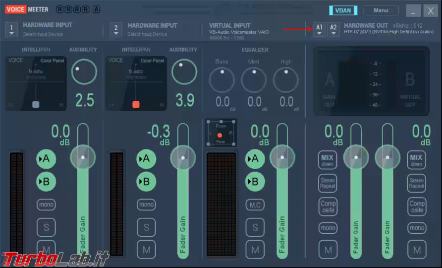Click fader gain knob of hardware input 2
The image size is (442, 268).
(x=183, y=158)
